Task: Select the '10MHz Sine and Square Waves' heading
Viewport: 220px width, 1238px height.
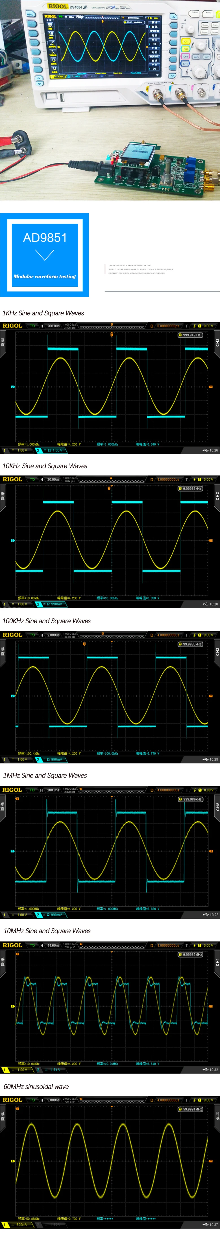Action: pos(47,930)
